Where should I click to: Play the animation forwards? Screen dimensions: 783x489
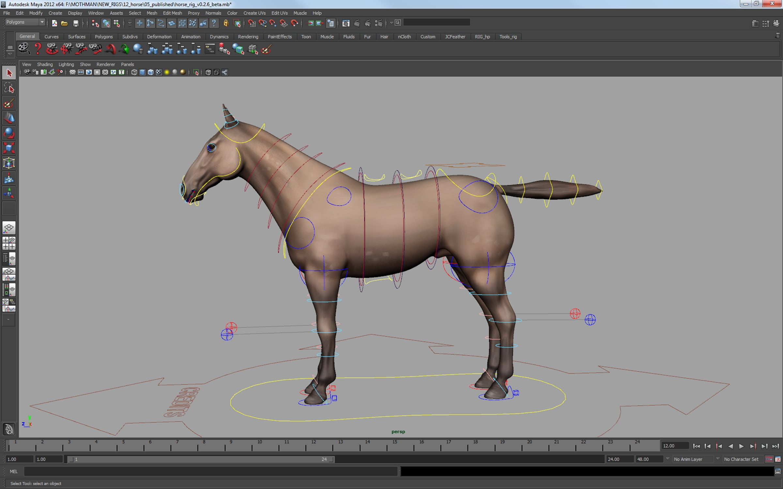point(741,446)
